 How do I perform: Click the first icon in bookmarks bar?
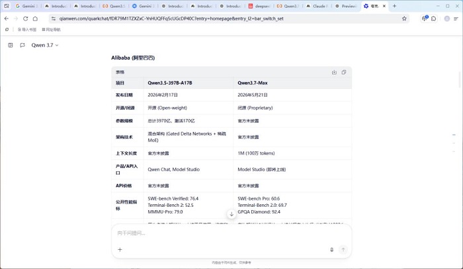coord(7,30)
